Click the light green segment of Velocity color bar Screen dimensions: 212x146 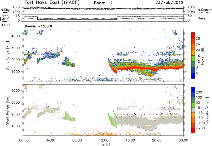pyautogui.click(x=193, y=105)
